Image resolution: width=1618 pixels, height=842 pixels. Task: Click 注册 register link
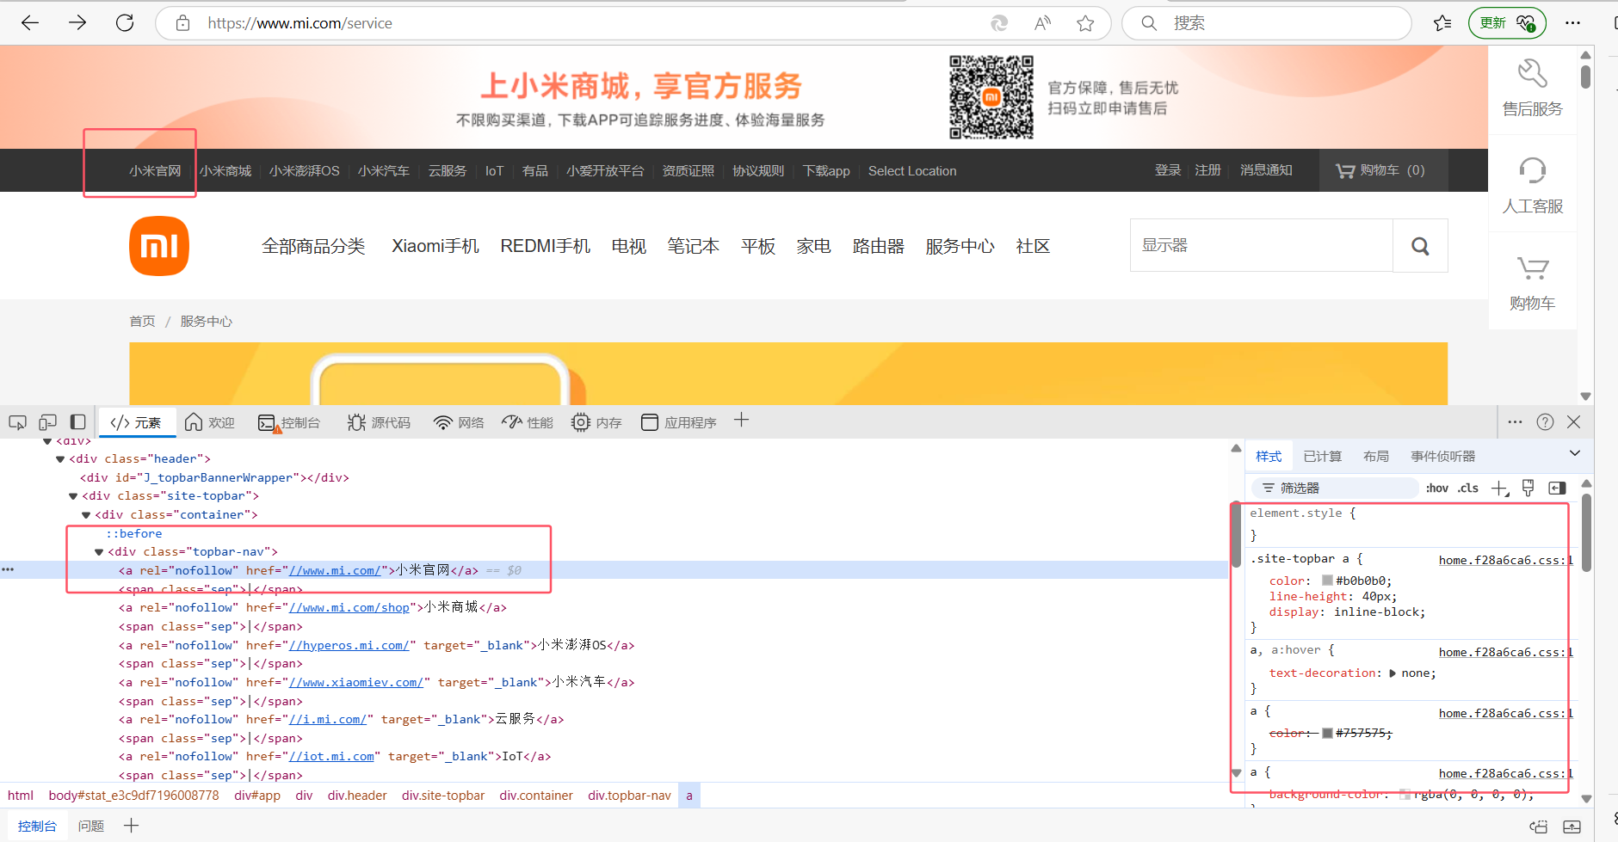pos(1208,170)
